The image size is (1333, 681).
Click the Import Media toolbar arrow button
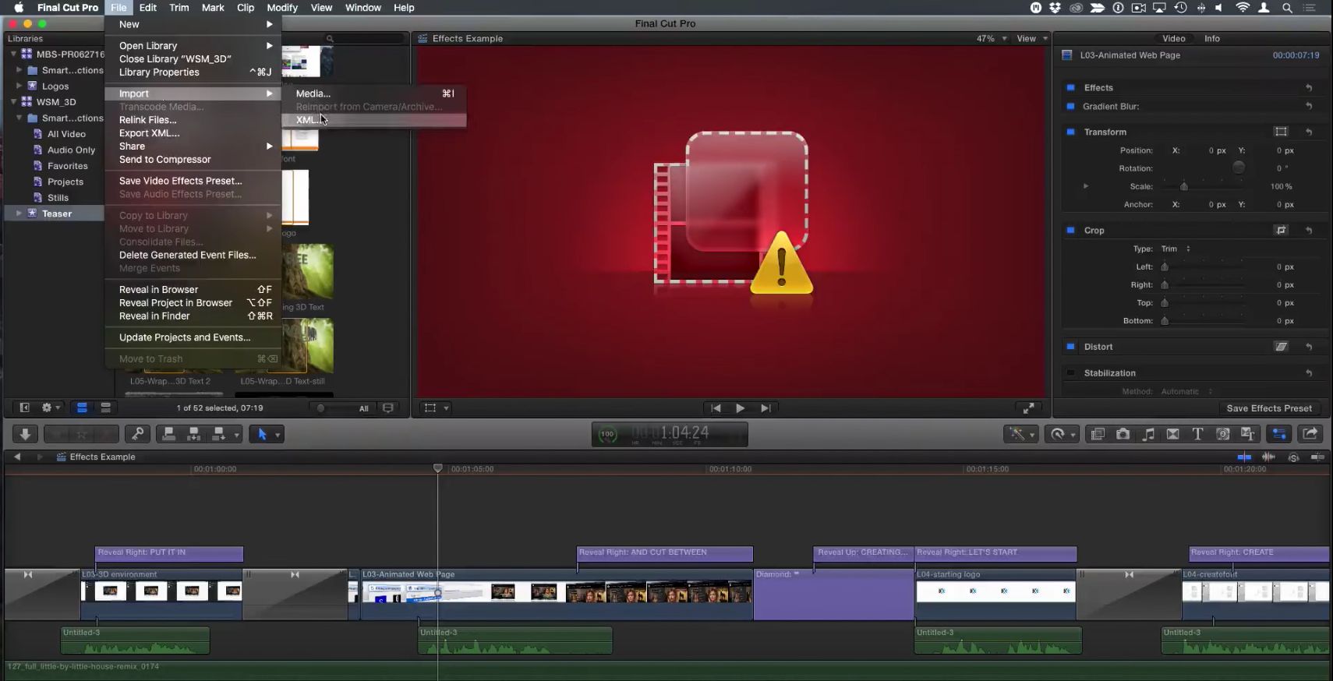click(25, 434)
